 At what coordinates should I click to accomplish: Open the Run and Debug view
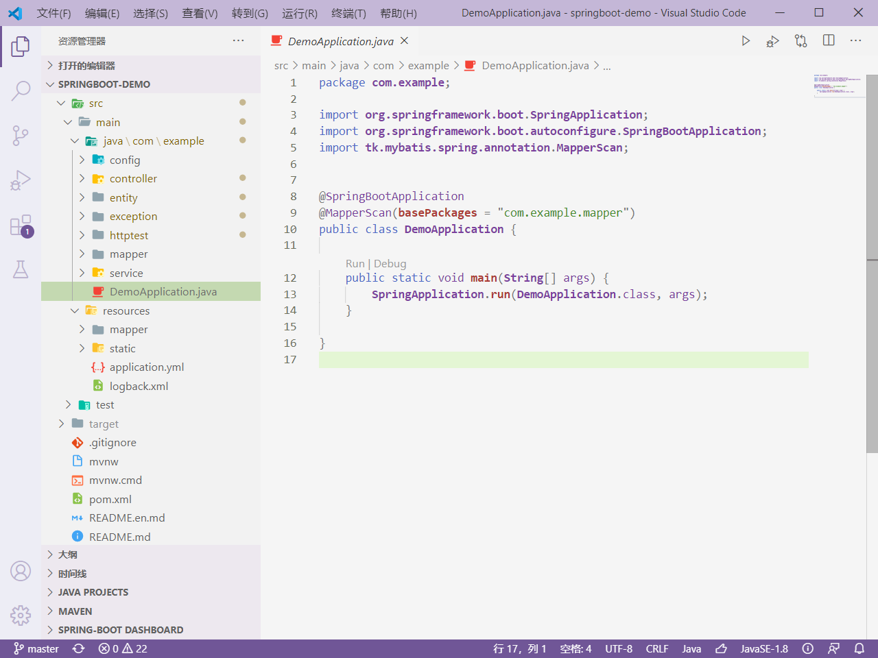pyautogui.click(x=21, y=180)
